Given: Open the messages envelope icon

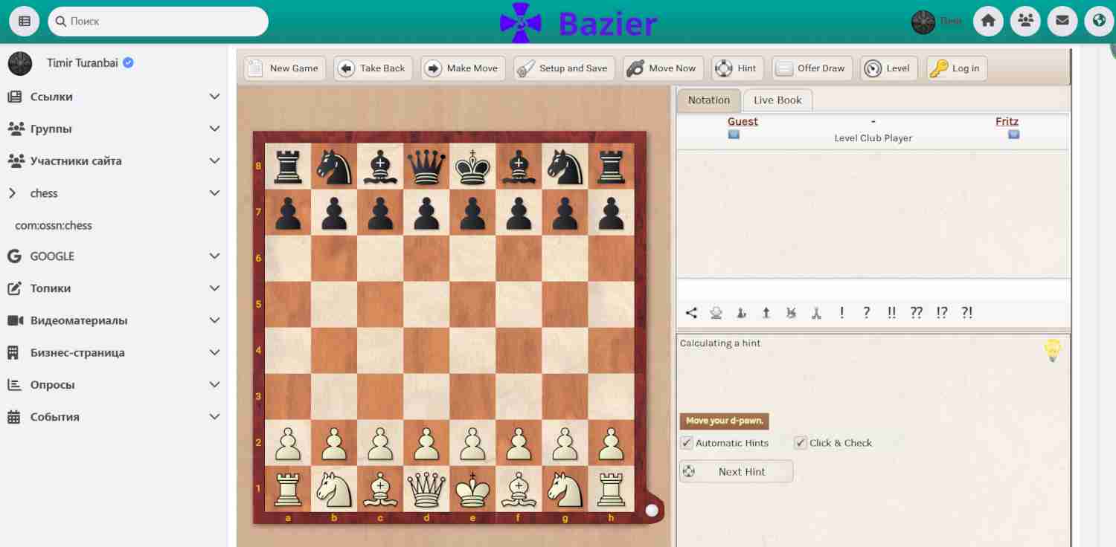Looking at the screenshot, I should click(x=1062, y=22).
